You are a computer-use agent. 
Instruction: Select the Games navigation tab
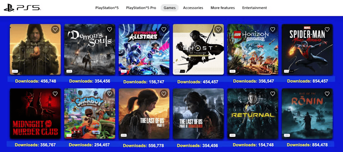pyautogui.click(x=170, y=8)
